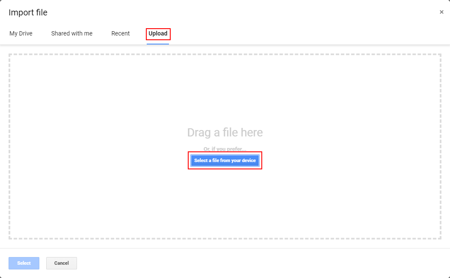Screen dimensions: 450x278
Task: Cancel the file import
Action: pos(62,263)
